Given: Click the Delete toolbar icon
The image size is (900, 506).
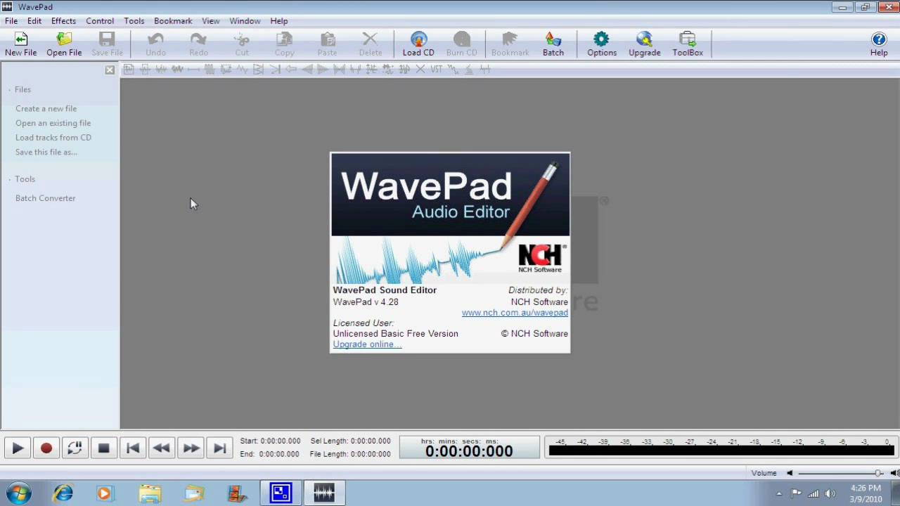Looking at the screenshot, I should tap(371, 44).
